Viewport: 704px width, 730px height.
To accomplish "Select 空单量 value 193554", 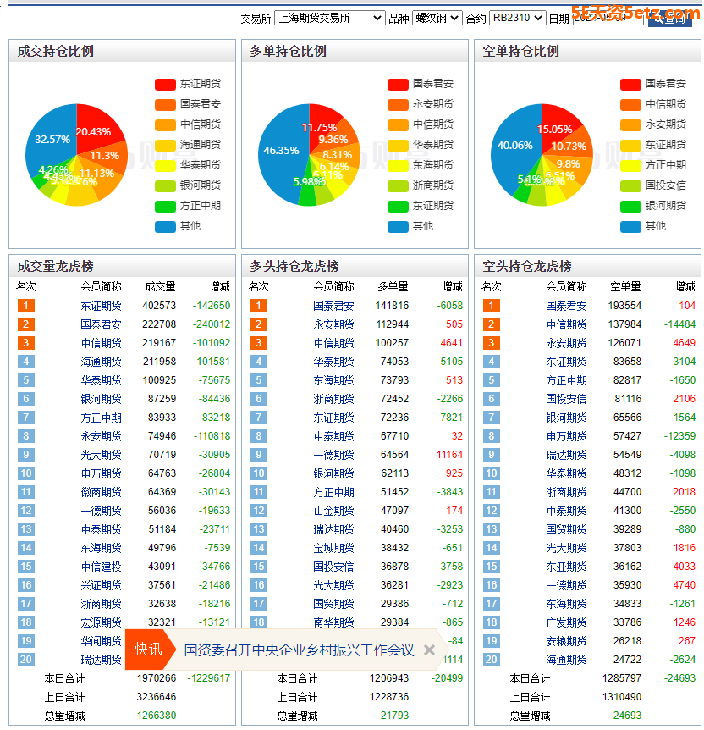I will (x=625, y=306).
